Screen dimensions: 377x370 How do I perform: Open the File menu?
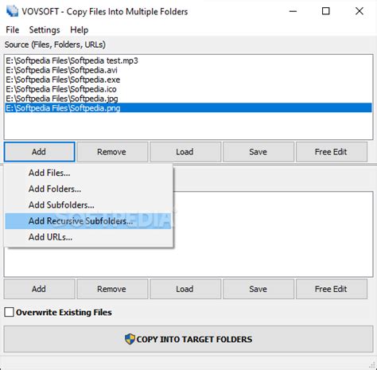point(13,29)
